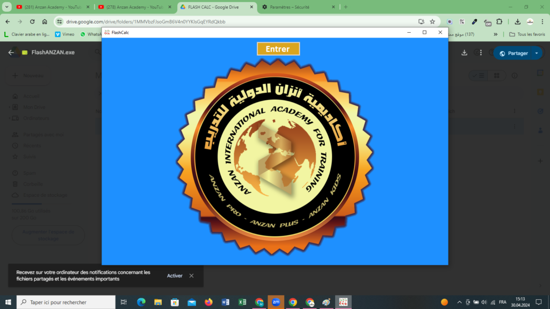Open the Chrome extensions puzzle icon
Viewport: 550px width, 309px height.
pos(500,21)
